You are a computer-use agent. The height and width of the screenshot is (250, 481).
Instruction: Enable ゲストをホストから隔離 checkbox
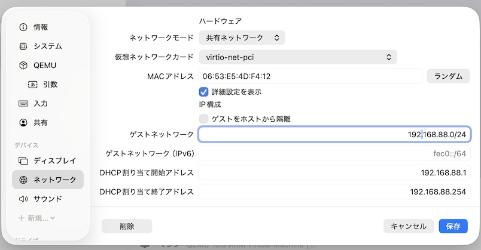pyautogui.click(x=203, y=119)
